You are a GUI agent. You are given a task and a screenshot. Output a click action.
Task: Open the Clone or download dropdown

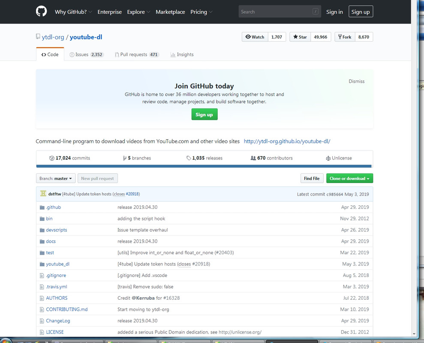(x=349, y=178)
